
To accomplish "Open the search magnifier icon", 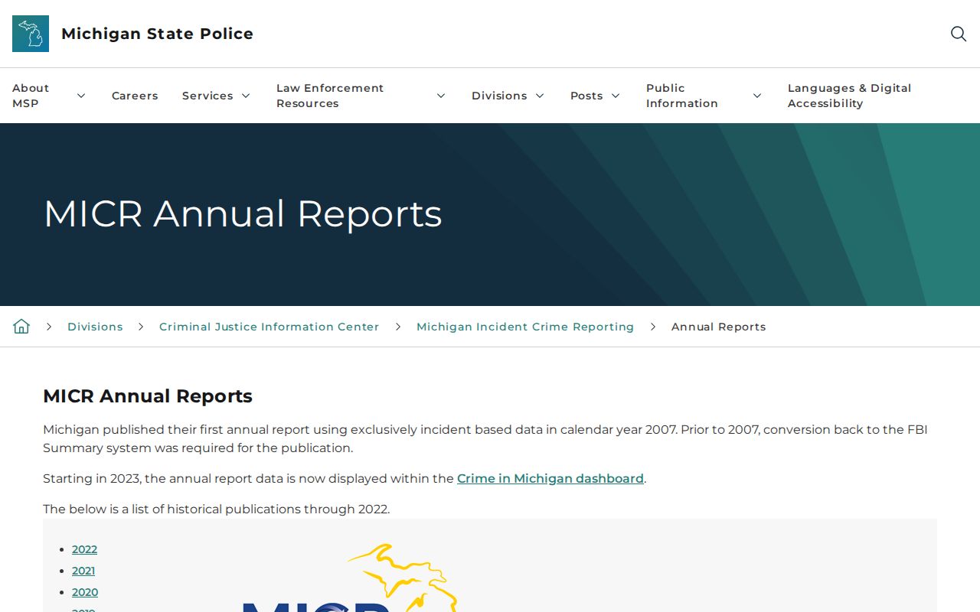I will coord(959,34).
